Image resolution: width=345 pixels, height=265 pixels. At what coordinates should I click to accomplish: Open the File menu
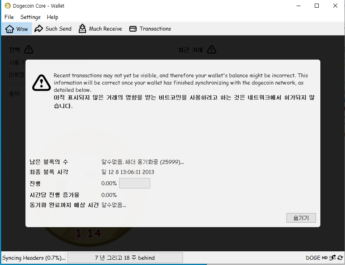pyautogui.click(x=9, y=17)
